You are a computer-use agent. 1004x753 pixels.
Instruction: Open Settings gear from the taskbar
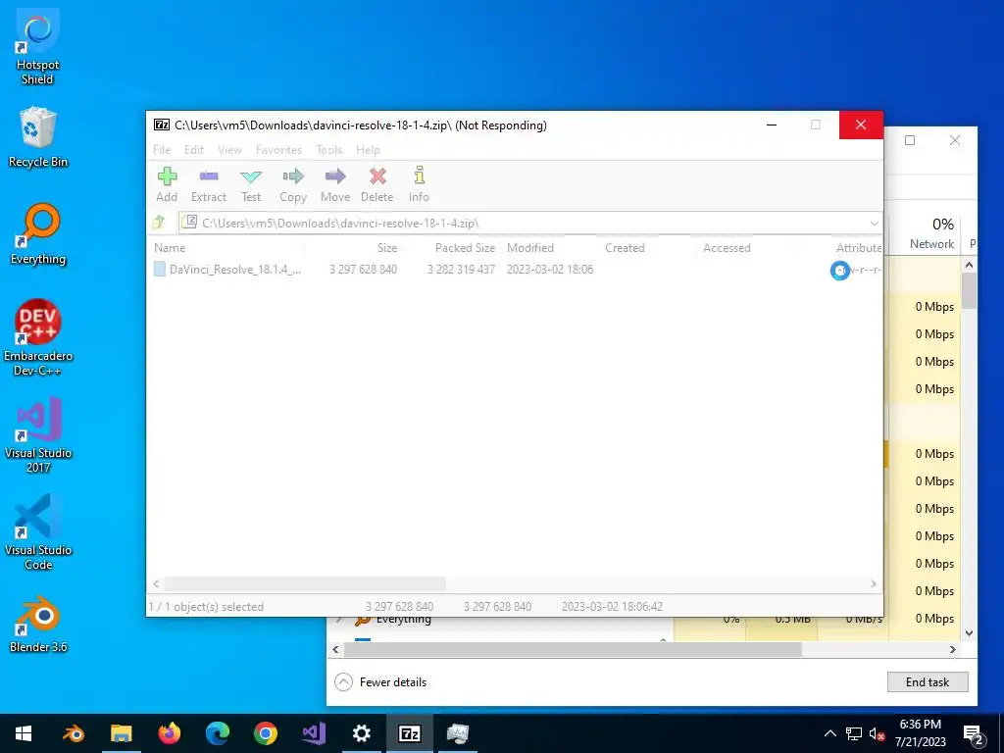[x=361, y=733]
